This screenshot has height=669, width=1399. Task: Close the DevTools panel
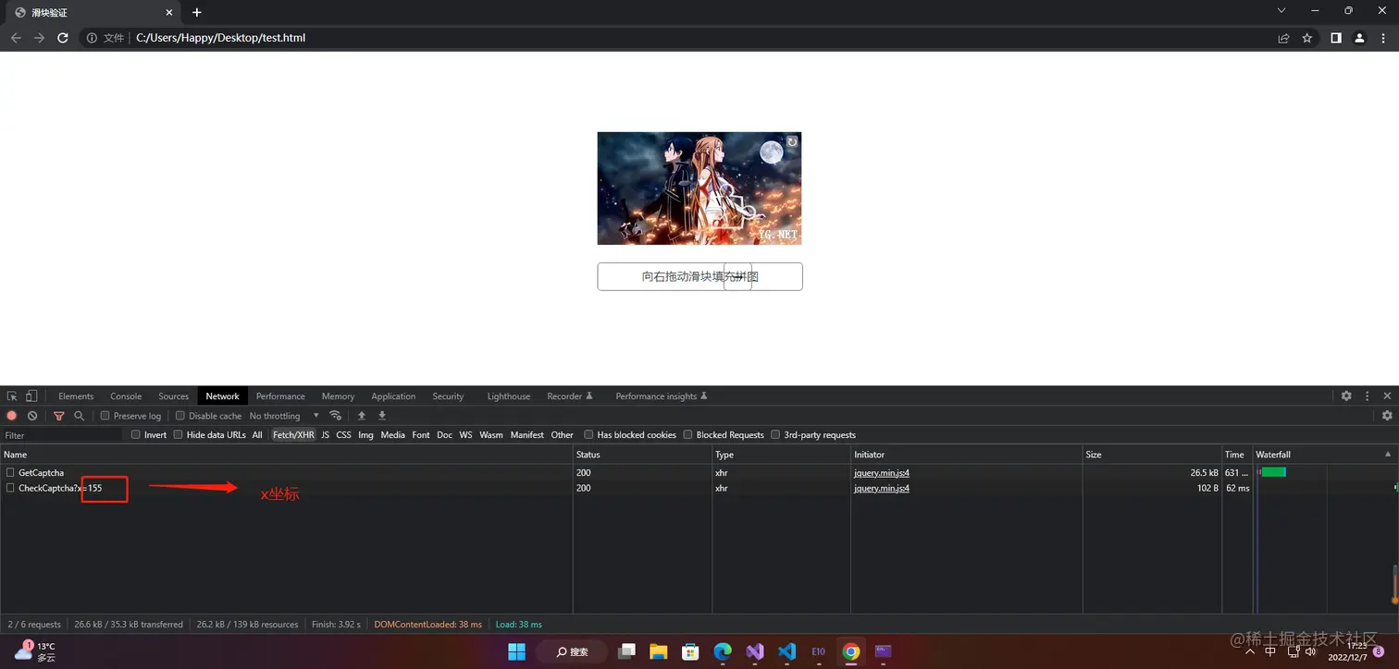[1387, 395]
